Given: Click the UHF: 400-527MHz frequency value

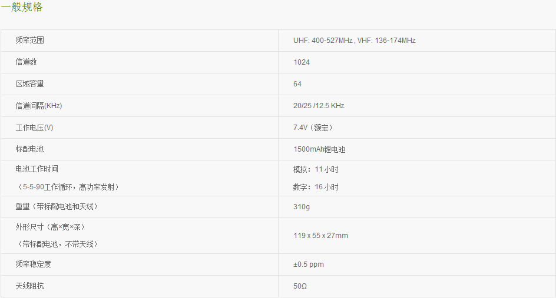Looking at the screenshot, I should click(x=323, y=41).
